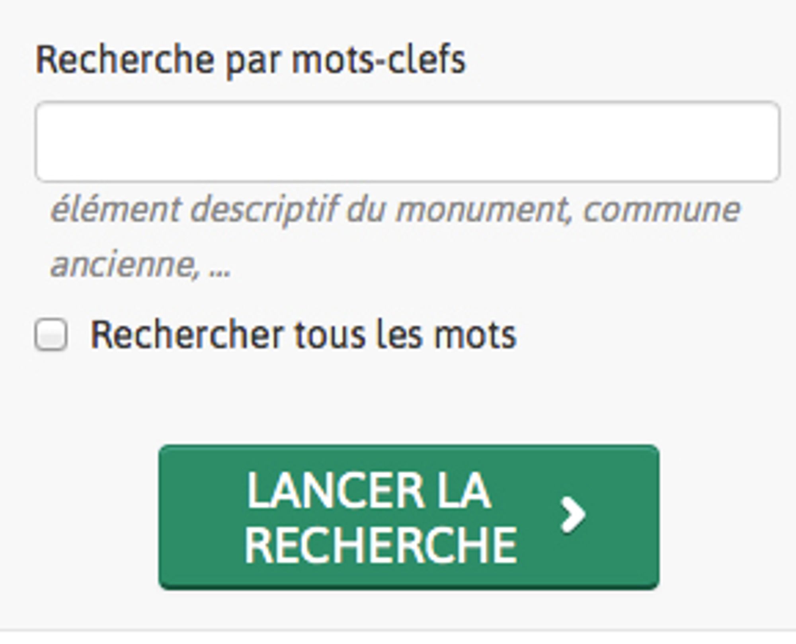Click the word mots-clefs in the heading
The width and height of the screenshot is (796, 644).
(378, 60)
